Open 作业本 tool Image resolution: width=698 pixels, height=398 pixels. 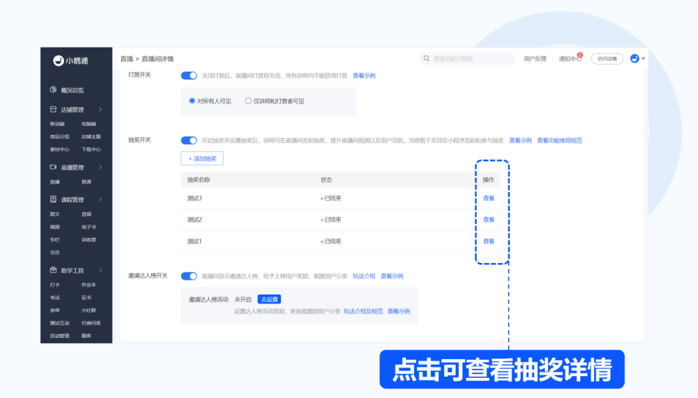pos(89,284)
